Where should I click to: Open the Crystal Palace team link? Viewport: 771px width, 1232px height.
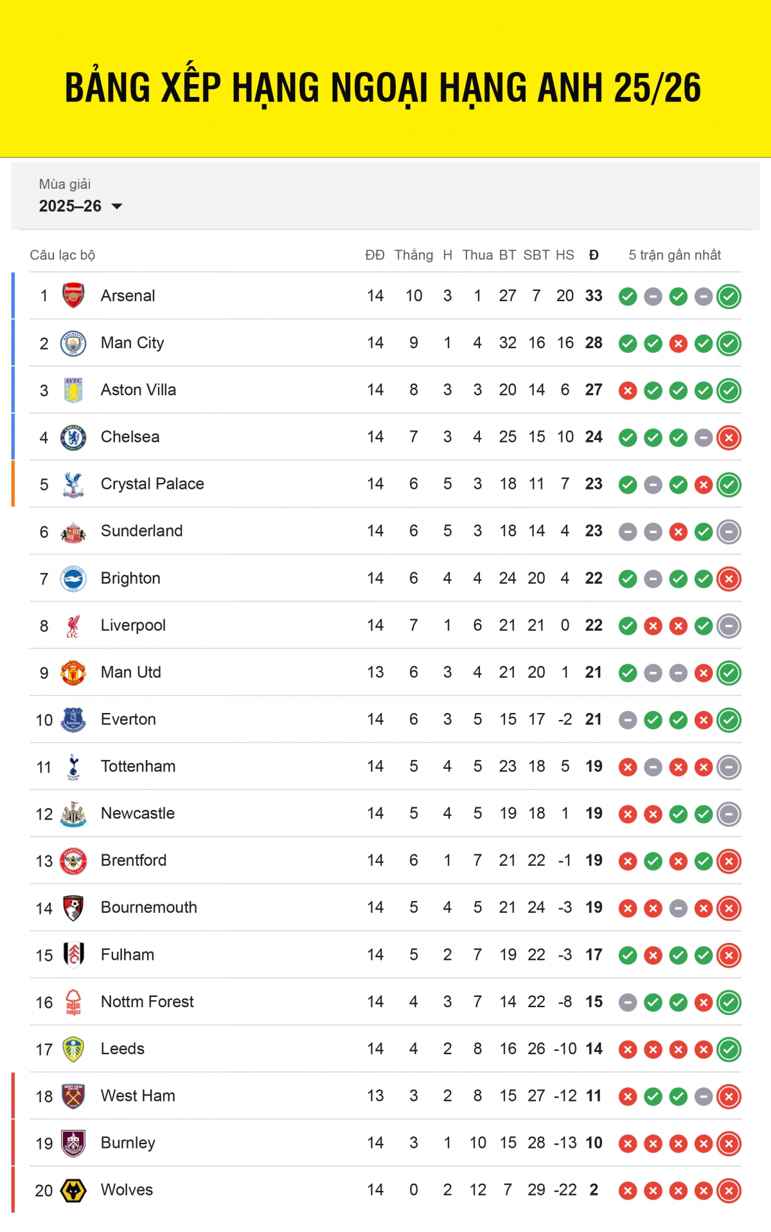point(152,484)
